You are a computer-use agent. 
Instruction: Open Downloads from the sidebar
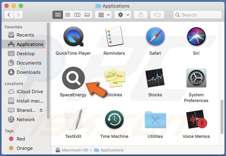click(x=24, y=72)
